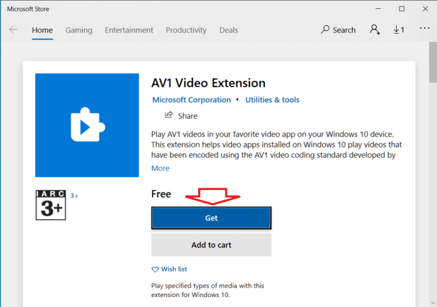Open the account sign-in icon
Image resolution: width=437 pixels, height=307 pixels.
click(x=375, y=29)
